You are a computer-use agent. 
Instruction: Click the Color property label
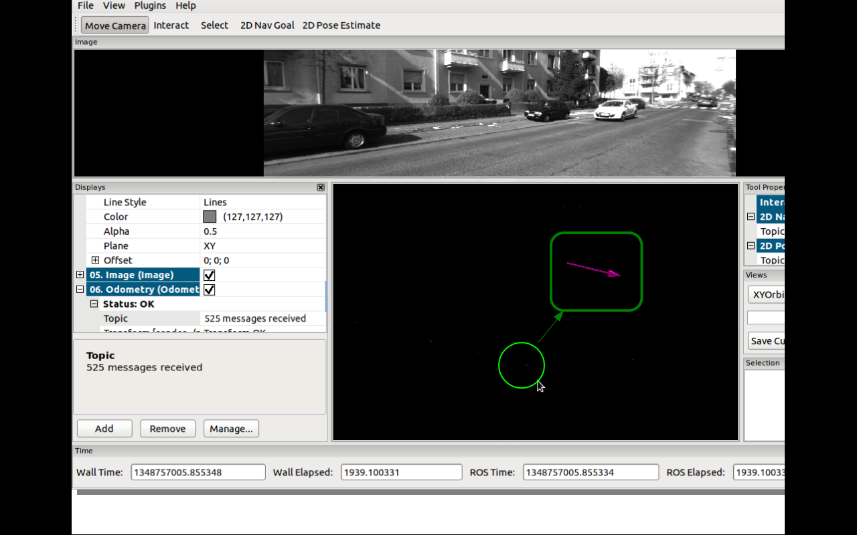click(116, 217)
